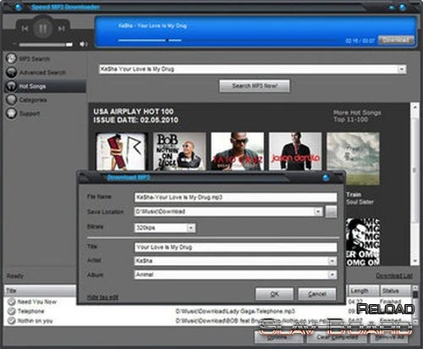The width and height of the screenshot is (423, 349).
Task: Click the previous track button
Action: point(25,29)
